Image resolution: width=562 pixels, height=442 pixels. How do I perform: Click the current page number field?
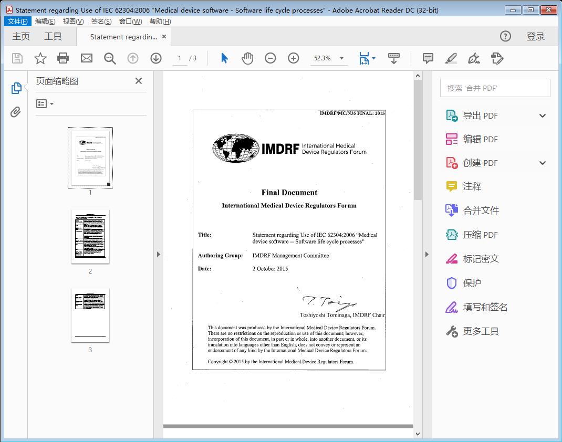[x=180, y=58]
